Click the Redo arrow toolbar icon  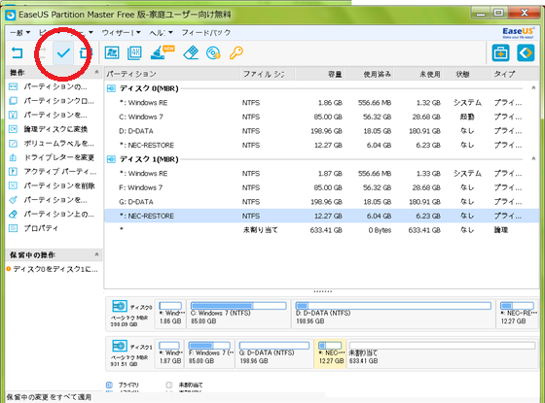[42, 53]
